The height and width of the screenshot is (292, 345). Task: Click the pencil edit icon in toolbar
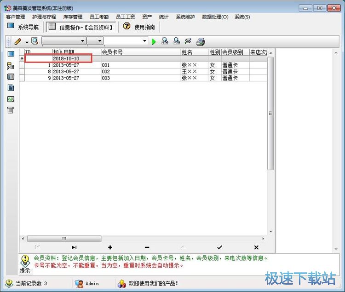click(x=18, y=41)
